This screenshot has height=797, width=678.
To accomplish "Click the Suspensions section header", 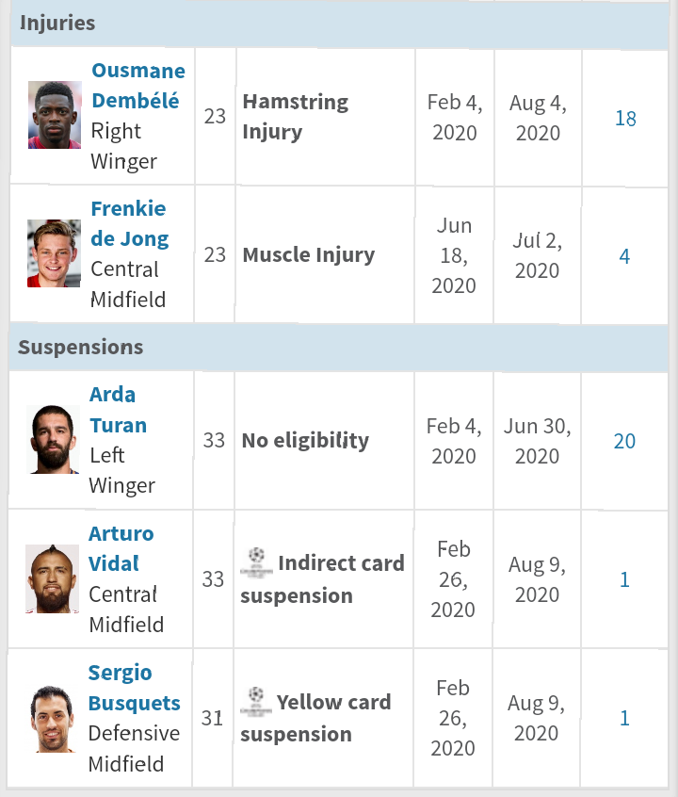I will point(81,347).
